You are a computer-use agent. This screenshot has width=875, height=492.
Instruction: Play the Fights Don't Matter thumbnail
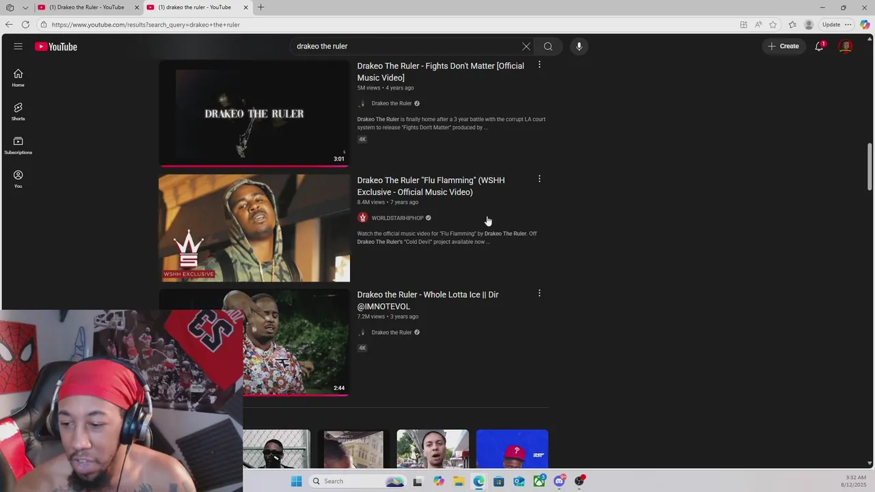point(254,114)
